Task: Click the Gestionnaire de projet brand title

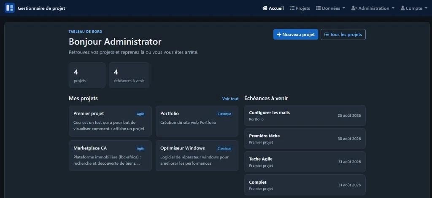Action: 41,8
